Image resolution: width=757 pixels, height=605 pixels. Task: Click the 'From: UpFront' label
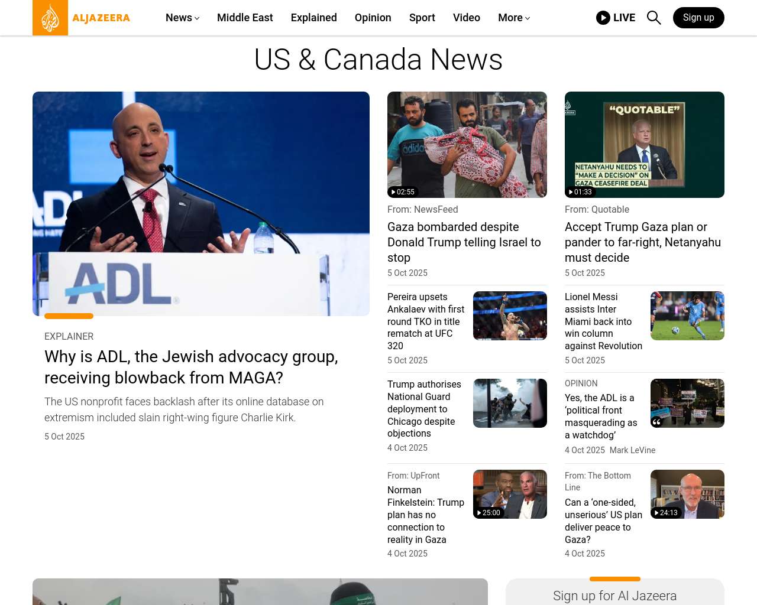click(x=413, y=476)
